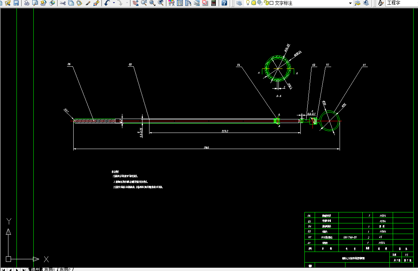Viewport: 418px width, 271px height.
Task: Click the 工程字 text style box
Action: (x=402, y=3)
